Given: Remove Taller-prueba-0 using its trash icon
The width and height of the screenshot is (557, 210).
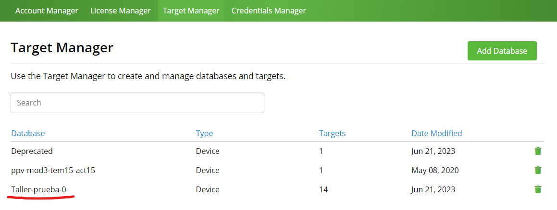Looking at the screenshot, I should pyautogui.click(x=538, y=189).
